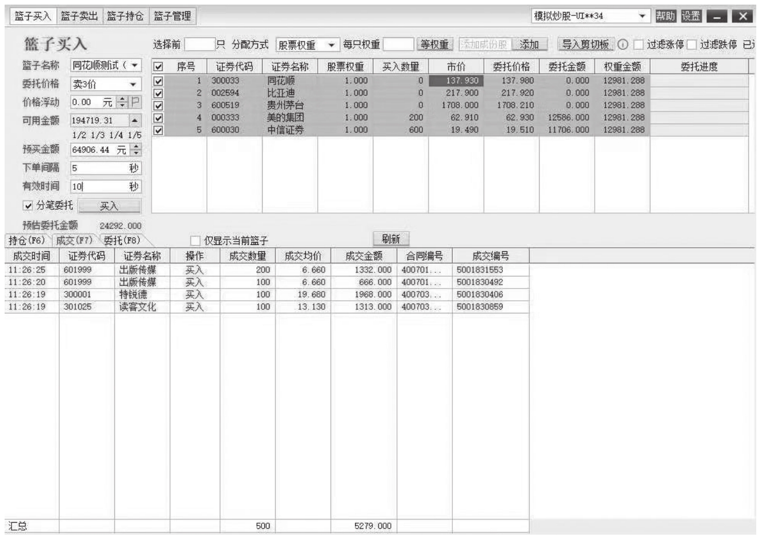Toggle the select-all checkbox in table header

pyautogui.click(x=159, y=67)
